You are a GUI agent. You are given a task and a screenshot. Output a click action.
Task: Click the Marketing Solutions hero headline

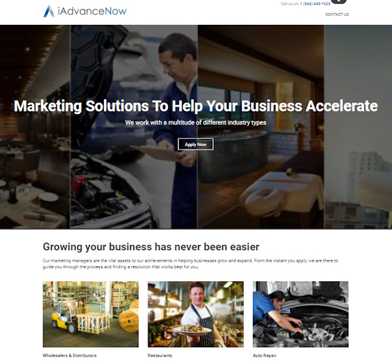point(196,106)
